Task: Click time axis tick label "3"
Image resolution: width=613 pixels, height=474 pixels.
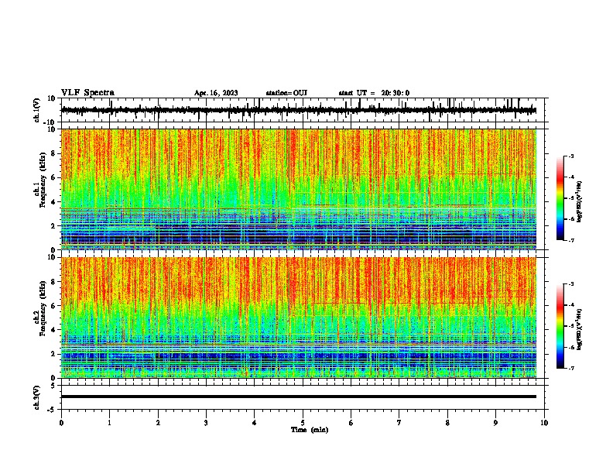Action: [x=206, y=423]
